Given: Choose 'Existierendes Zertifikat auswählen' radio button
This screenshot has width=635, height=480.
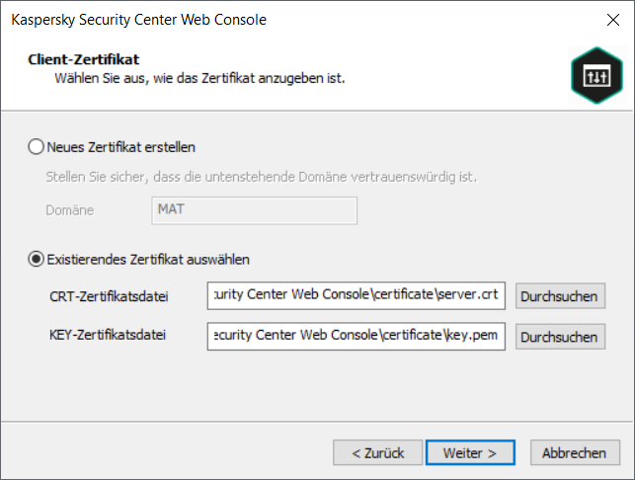Looking at the screenshot, I should 38,260.
